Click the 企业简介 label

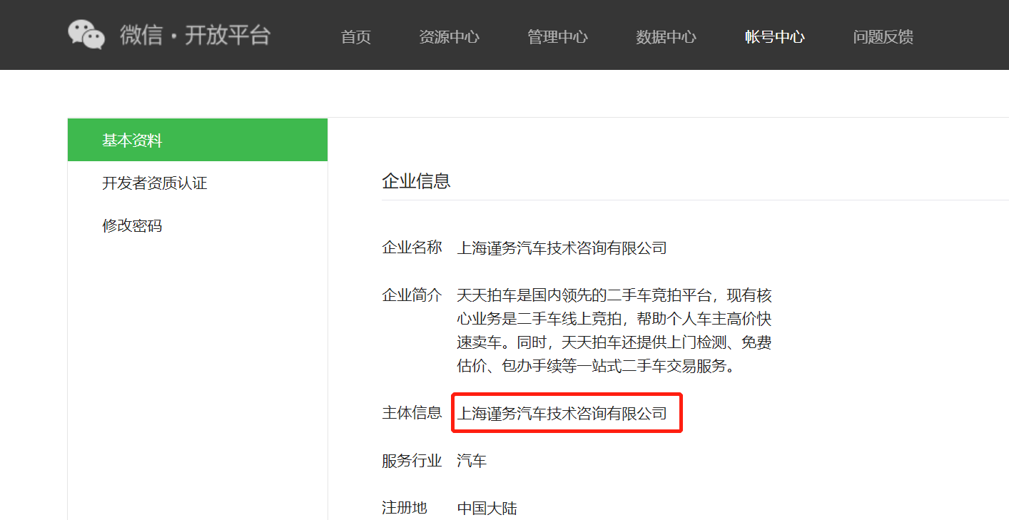412,295
